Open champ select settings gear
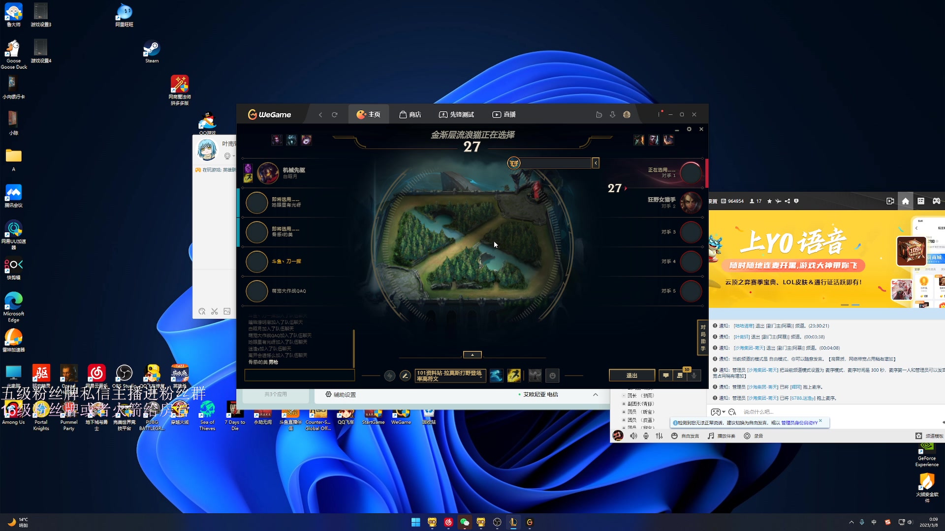Screen dimensions: 945x531 point(689,129)
